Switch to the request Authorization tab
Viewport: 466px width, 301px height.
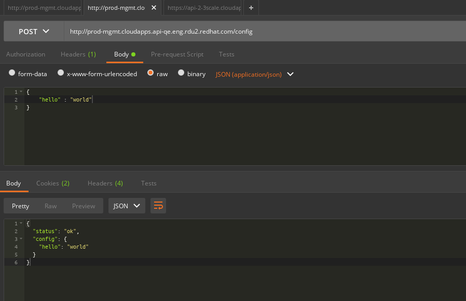[x=25, y=54]
